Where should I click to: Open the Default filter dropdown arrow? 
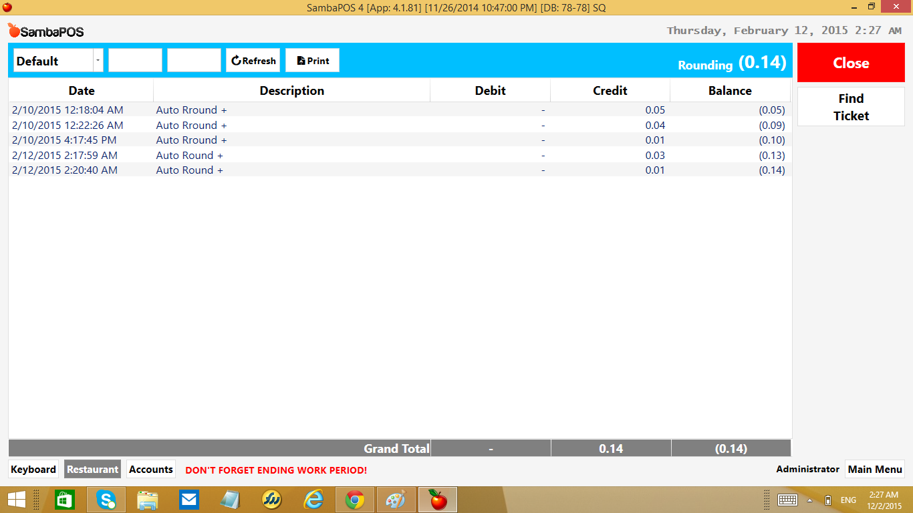(98, 60)
